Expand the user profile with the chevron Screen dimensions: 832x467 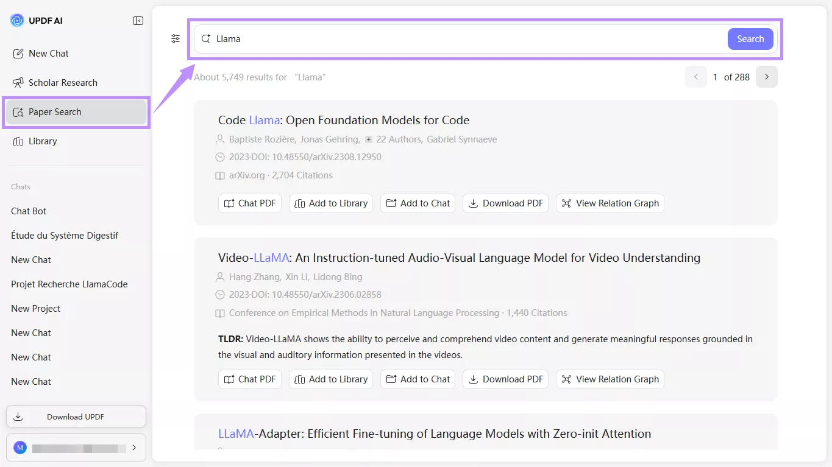tap(134, 447)
